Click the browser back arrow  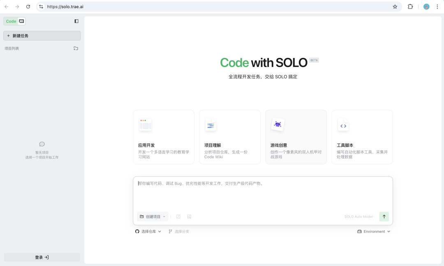(6, 7)
